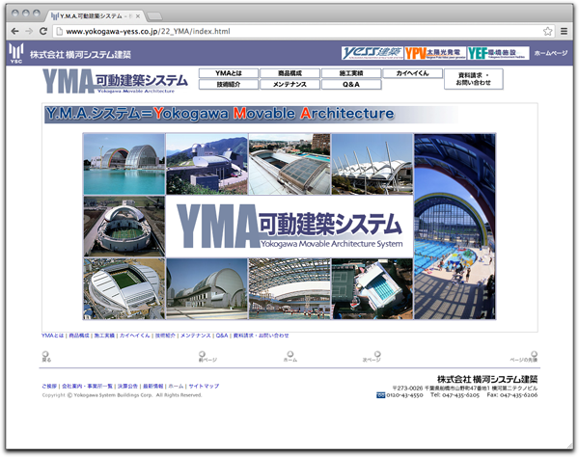This screenshot has height=457, width=579.
Task: Click the 会社案内・事業所一覧 link
Action: [87, 387]
